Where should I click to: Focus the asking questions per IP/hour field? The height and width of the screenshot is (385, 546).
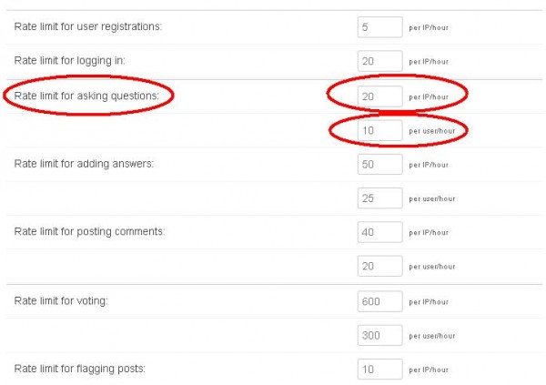click(x=380, y=96)
